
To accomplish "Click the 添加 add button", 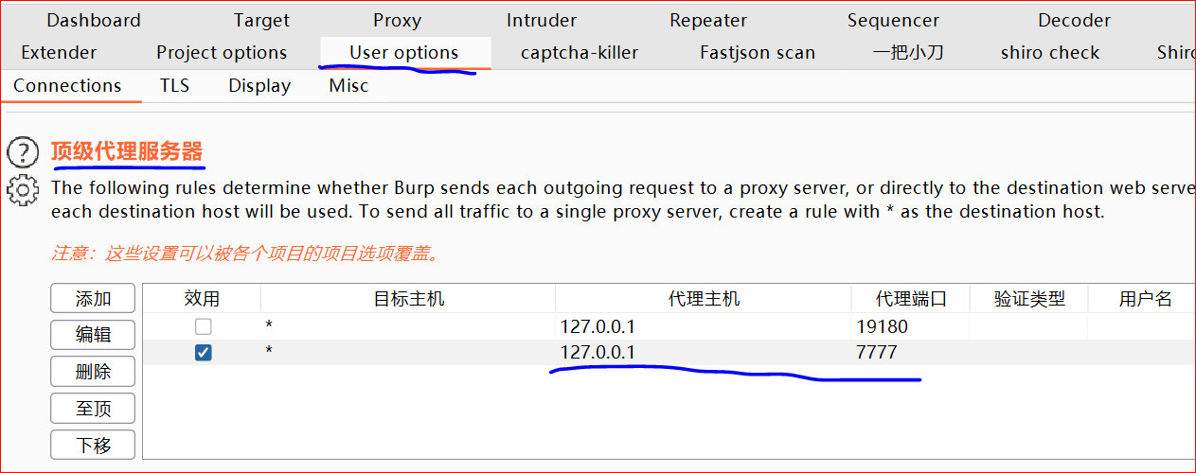I will [93, 299].
